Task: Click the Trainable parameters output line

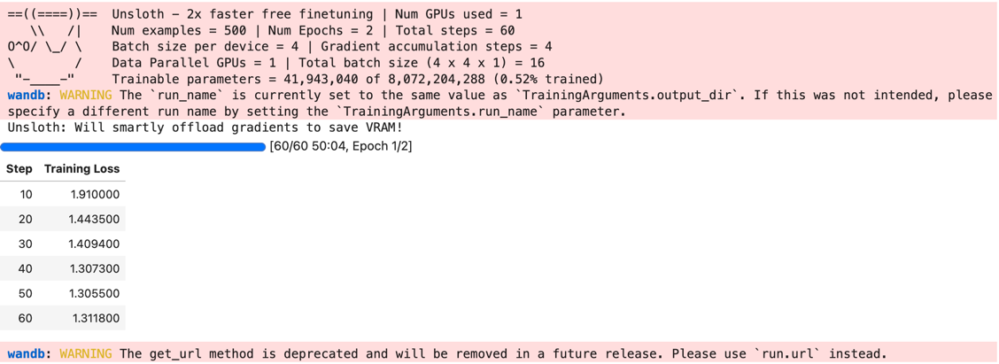Action: click(x=357, y=80)
